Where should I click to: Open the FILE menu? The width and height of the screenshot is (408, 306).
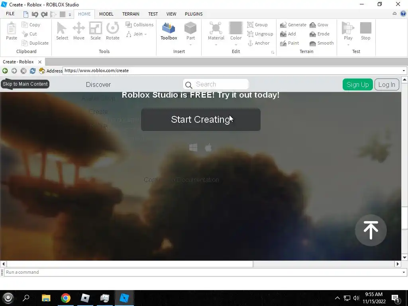click(10, 14)
